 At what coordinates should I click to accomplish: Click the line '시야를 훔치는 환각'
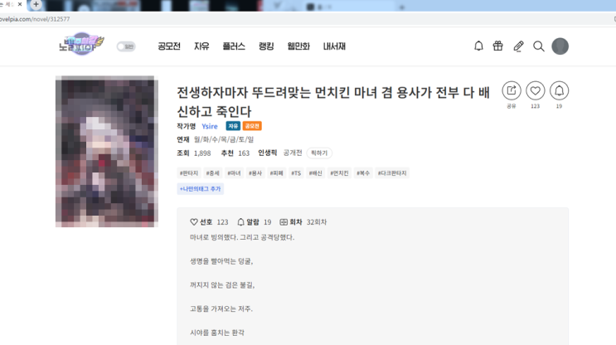point(217,333)
